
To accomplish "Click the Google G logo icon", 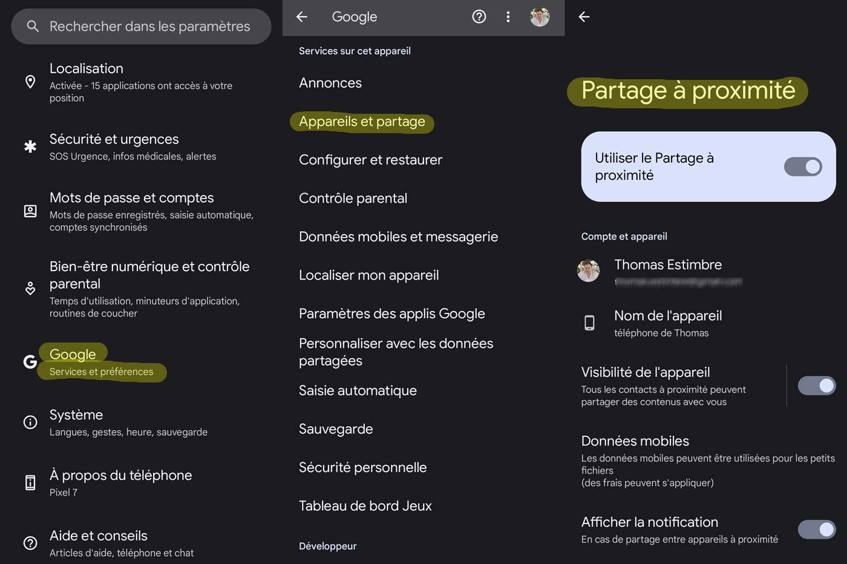I will [30, 362].
